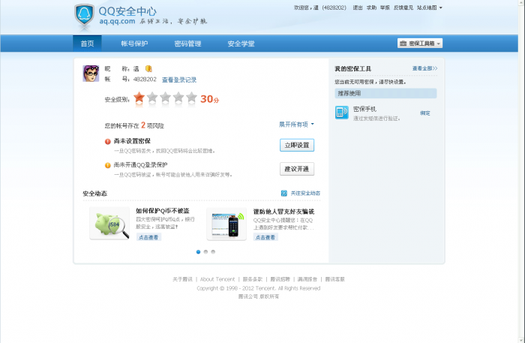Image resolution: width=525 pixels, height=343 pixels.
Task: Click the 漏洞报告 footer link
Action: (x=307, y=279)
